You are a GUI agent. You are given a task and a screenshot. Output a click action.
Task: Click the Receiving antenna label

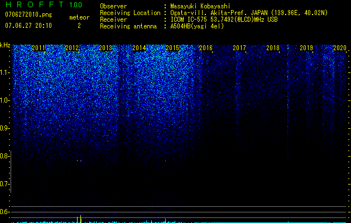pos(128,26)
